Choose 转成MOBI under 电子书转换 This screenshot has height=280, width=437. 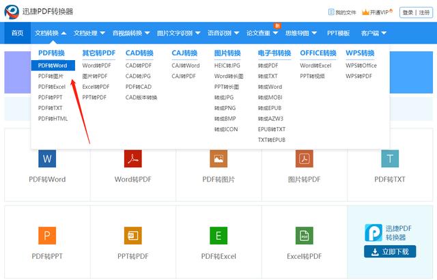point(270,97)
